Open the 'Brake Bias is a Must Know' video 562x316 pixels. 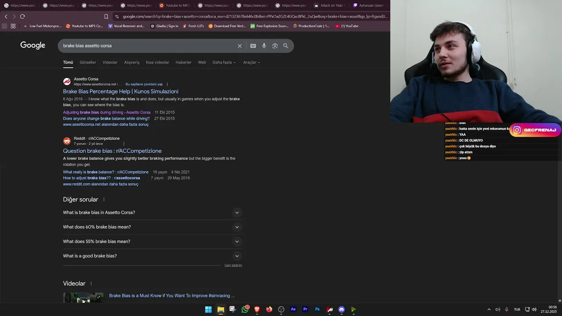[172, 296]
